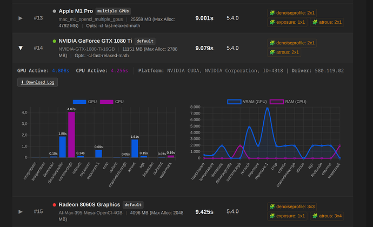Click the 'atrous: 3x4' tag in row #15

pyautogui.click(x=328, y=216)
